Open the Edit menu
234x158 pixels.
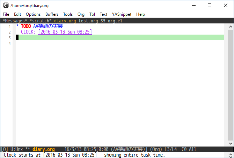17,14
